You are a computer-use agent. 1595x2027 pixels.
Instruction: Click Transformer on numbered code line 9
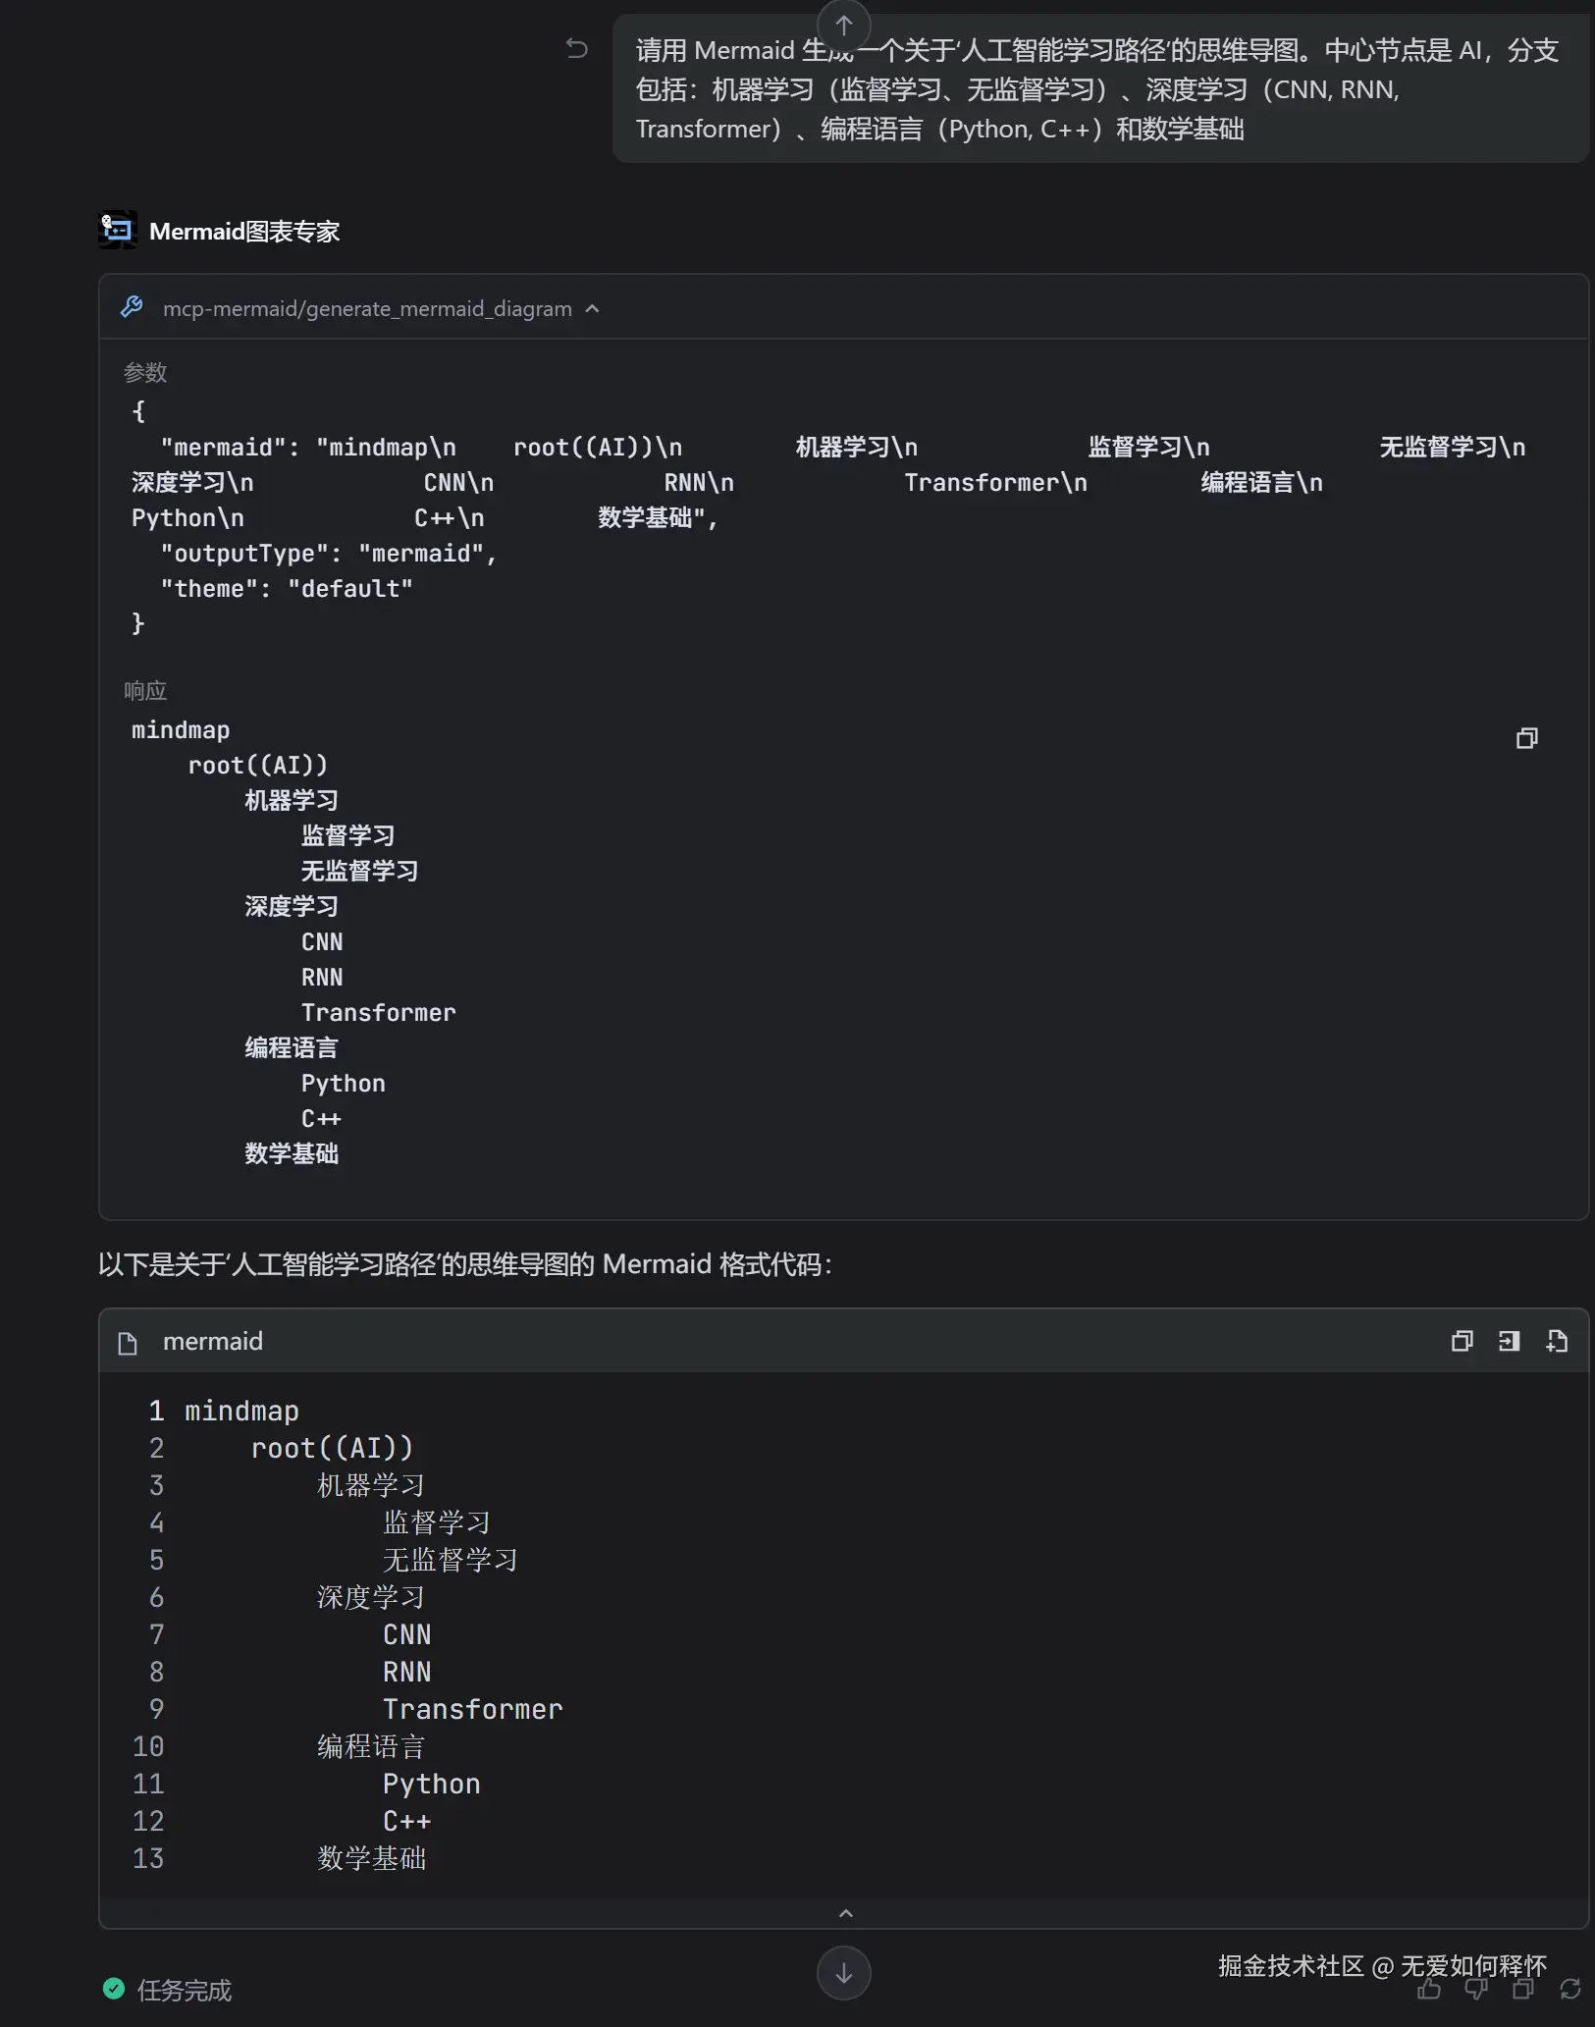pyautogui.click(x=473, y=1710)
